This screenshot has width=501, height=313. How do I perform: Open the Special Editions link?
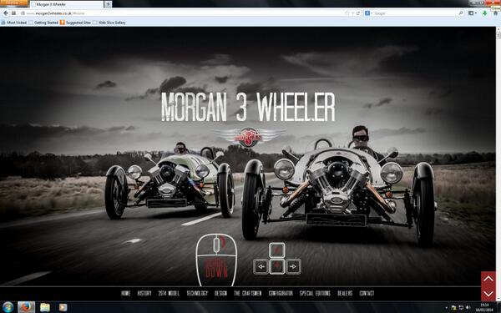(x=315, y=293)
